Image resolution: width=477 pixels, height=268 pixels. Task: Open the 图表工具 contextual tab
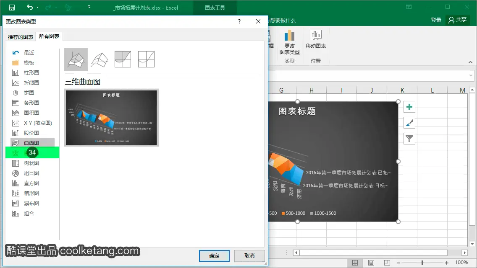(x=215, y=8)
